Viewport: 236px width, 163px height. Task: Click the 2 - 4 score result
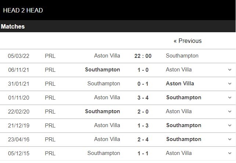click(143, 139)
